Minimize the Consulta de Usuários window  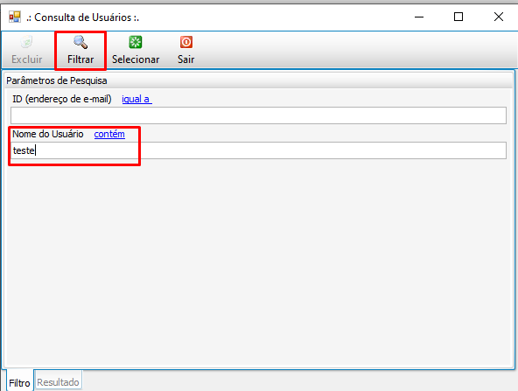coord(419,17)
